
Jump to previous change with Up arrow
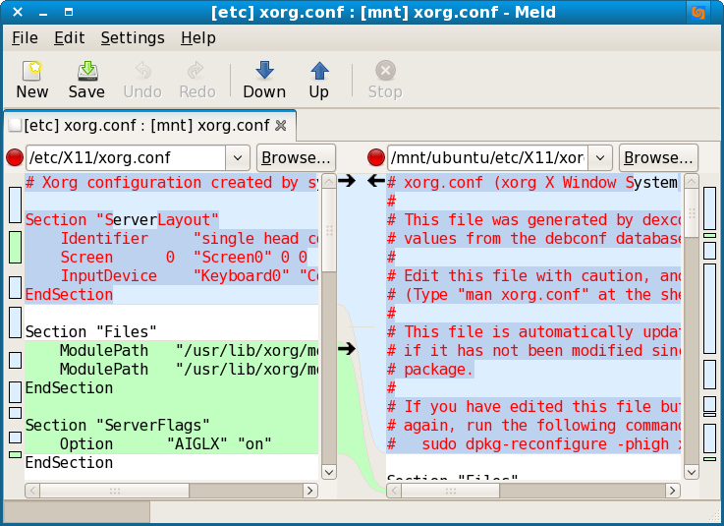(319, 71)
